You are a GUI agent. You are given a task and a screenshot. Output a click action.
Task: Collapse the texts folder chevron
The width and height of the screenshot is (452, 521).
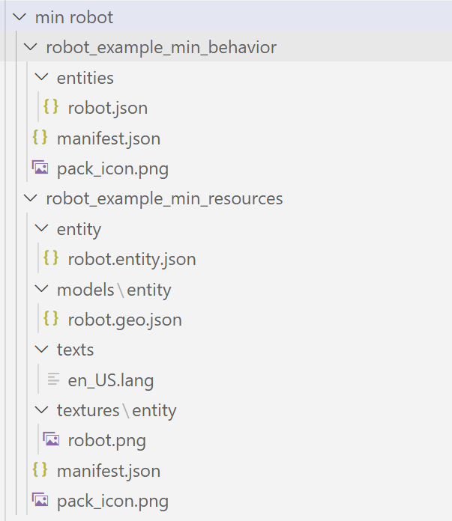pyautogui.click(x=42, y=350)
